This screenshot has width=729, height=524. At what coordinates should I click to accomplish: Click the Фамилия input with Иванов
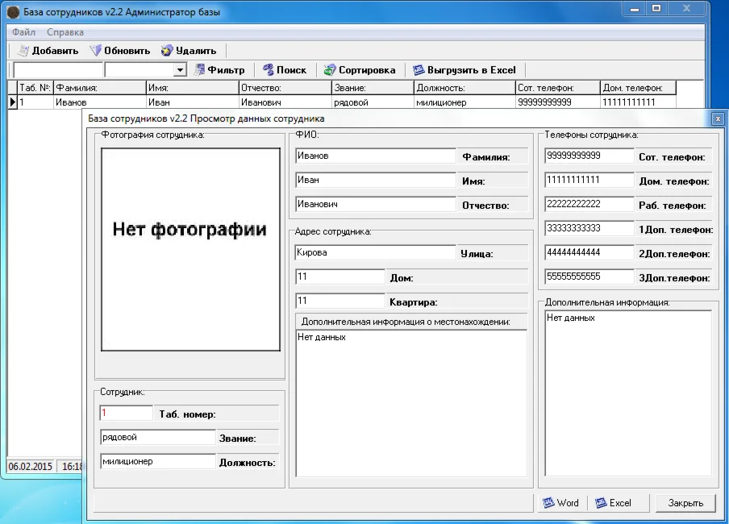click(375, 156)
